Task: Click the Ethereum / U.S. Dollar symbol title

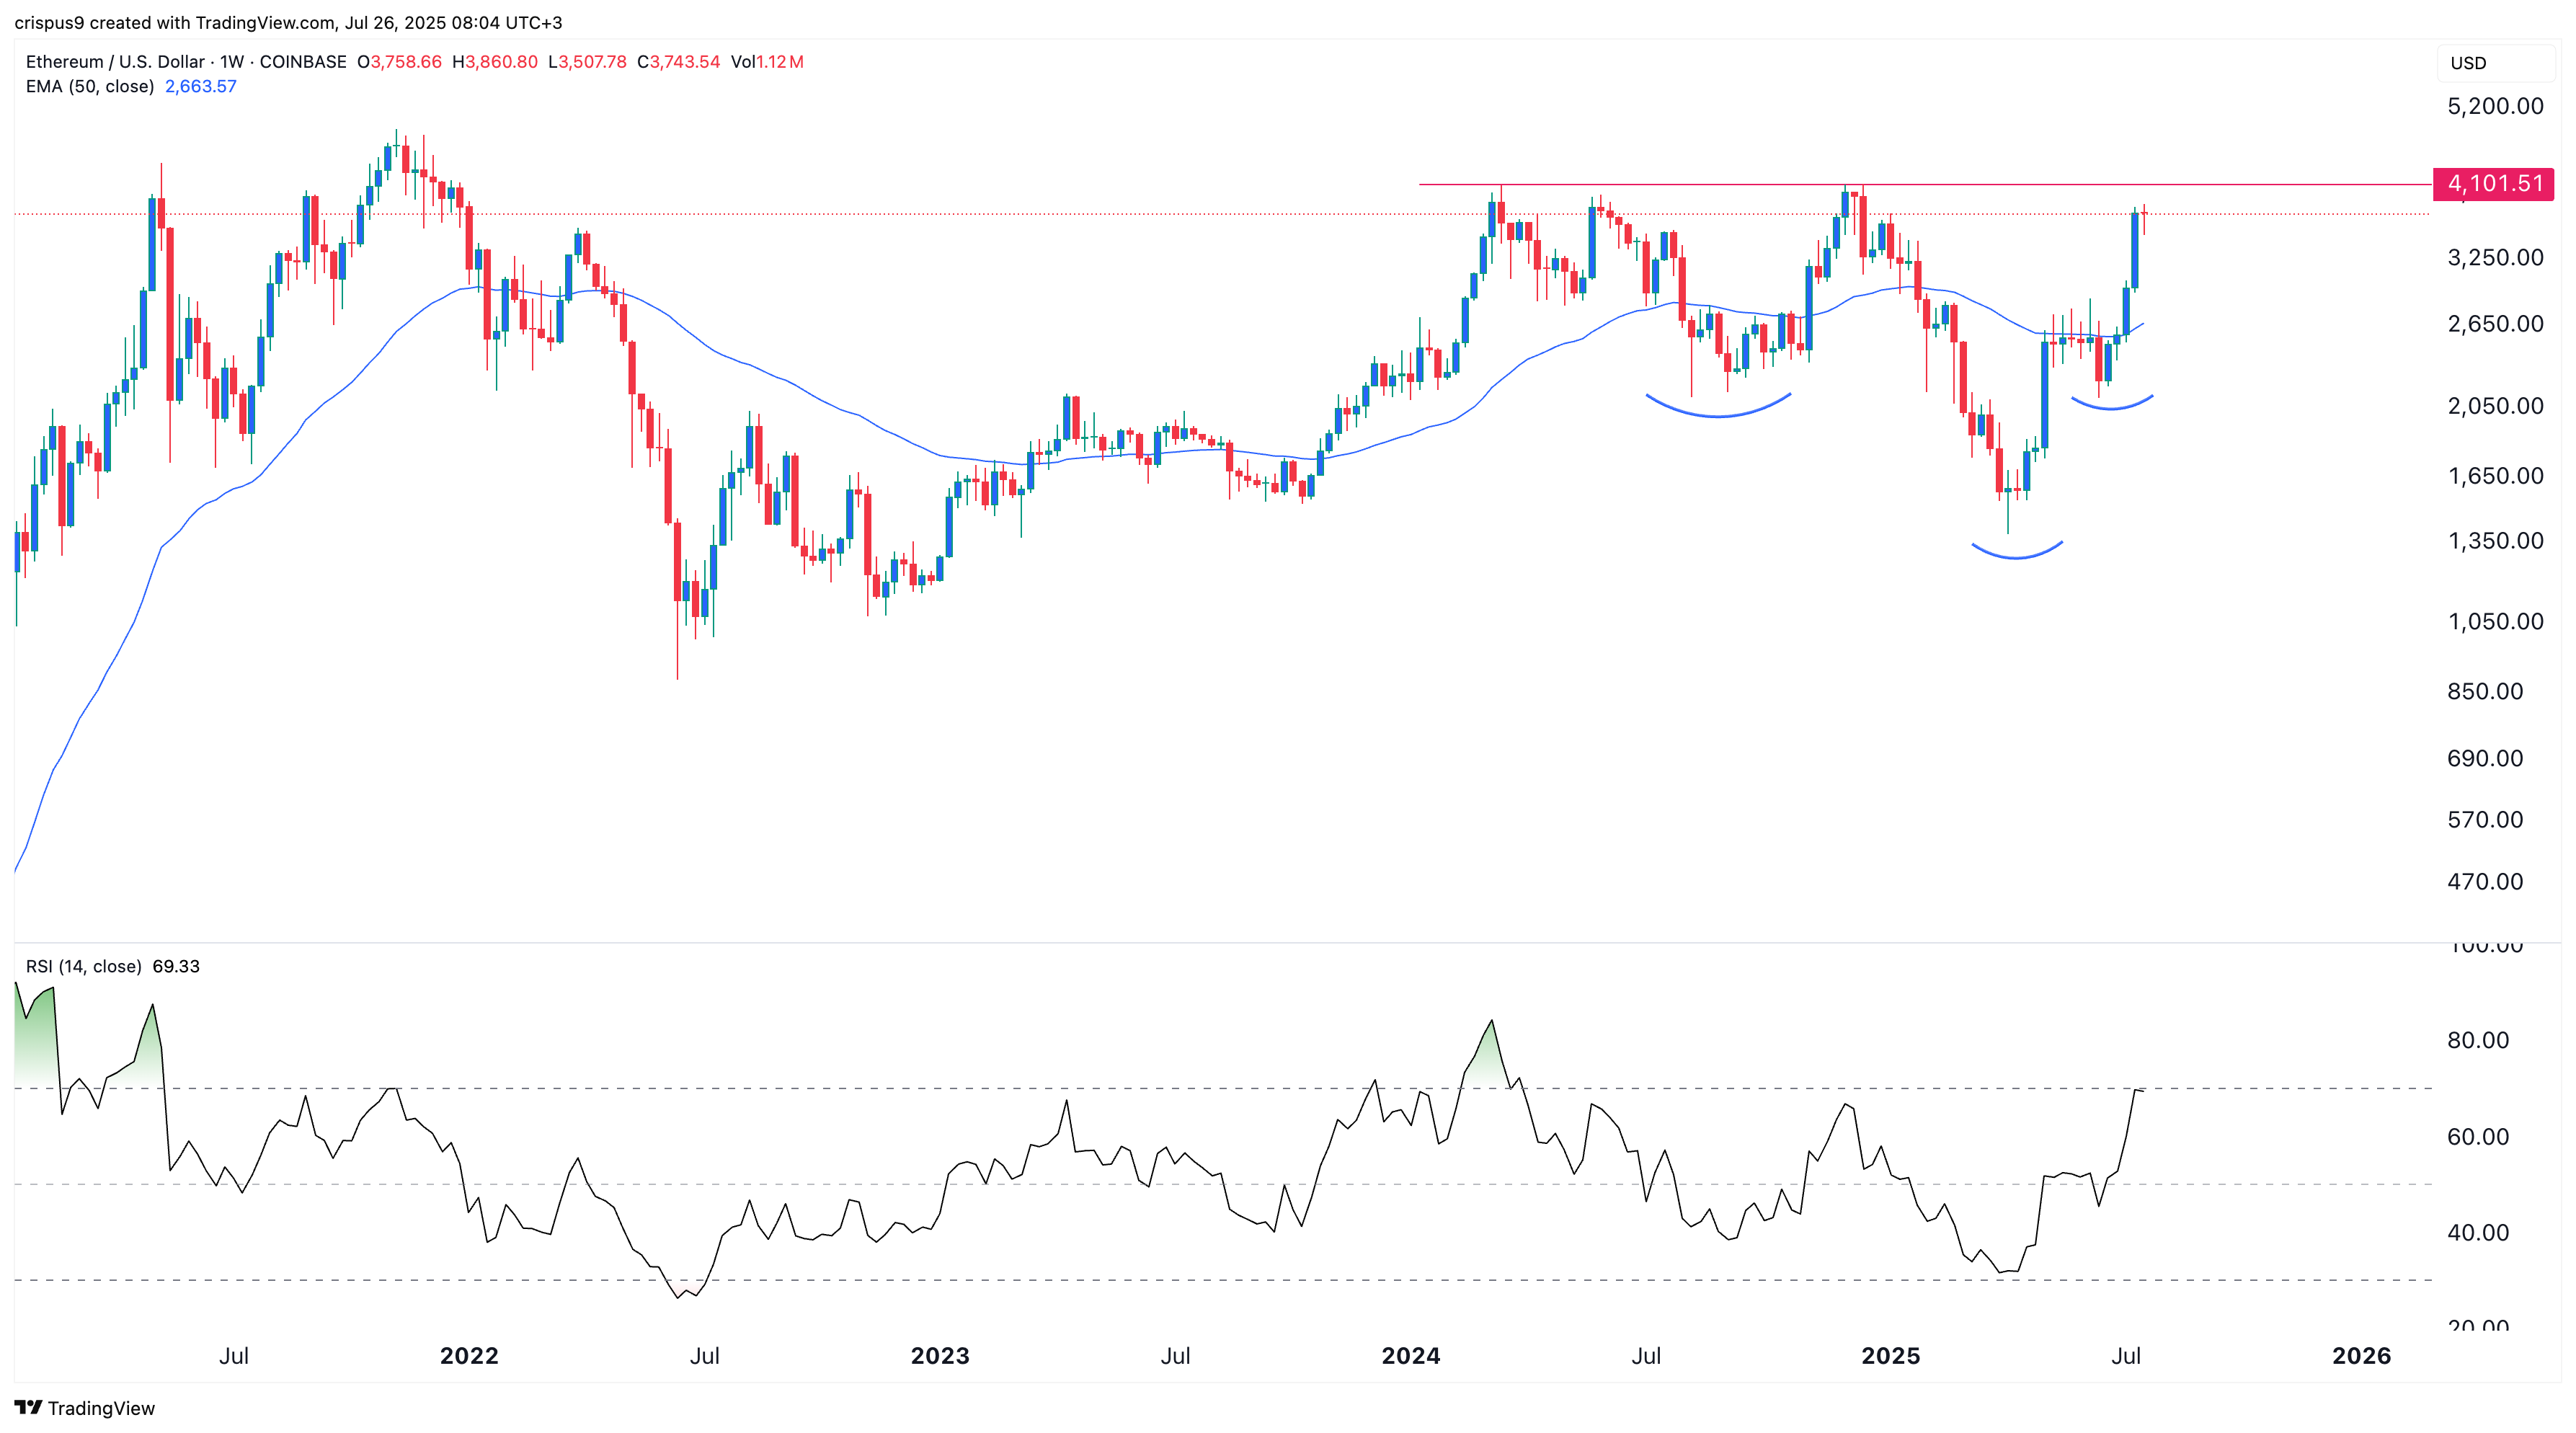Action: (115, 62)
